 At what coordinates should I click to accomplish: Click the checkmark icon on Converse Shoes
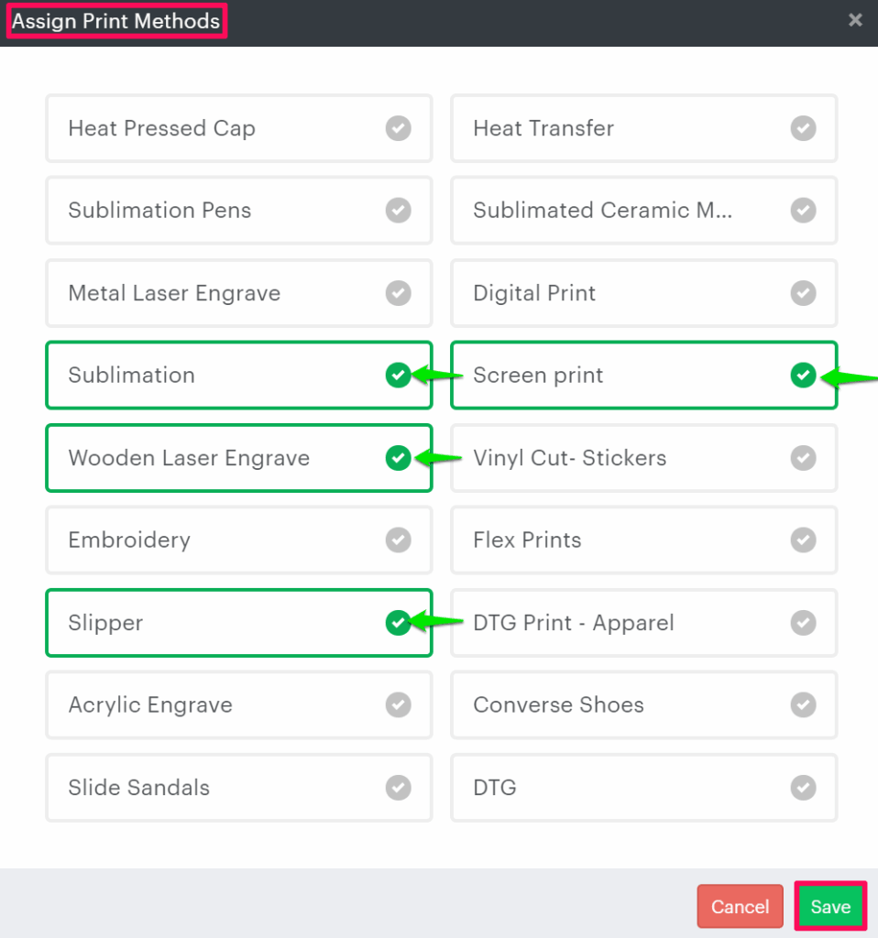803,705
